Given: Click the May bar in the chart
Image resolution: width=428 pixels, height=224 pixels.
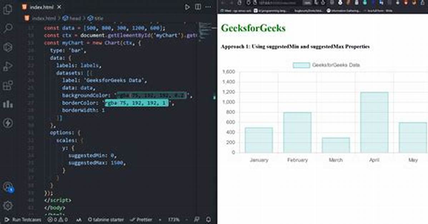Looking at the screenshot, I should [413, 137].
